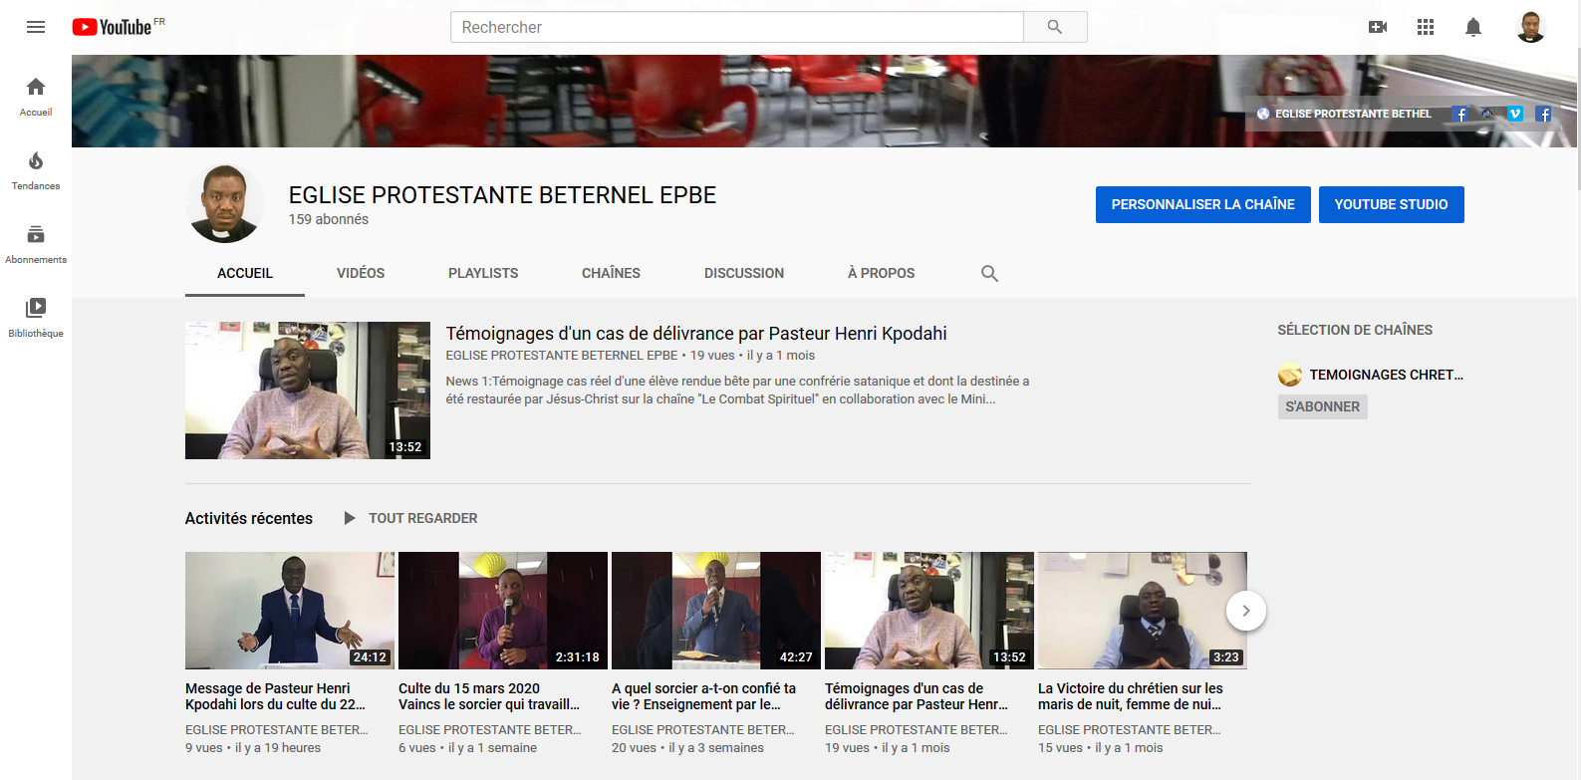Viewport: 1581px width, 780px height.
Task: Go to Accueil in the sidebar
Action: click(x=36, y=97)
